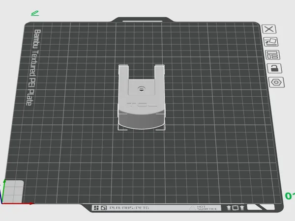Toggle the plate lock padlock icon
Image resolution: width=295 pixels, height=221 pixels.
click(x=274, y=68)
